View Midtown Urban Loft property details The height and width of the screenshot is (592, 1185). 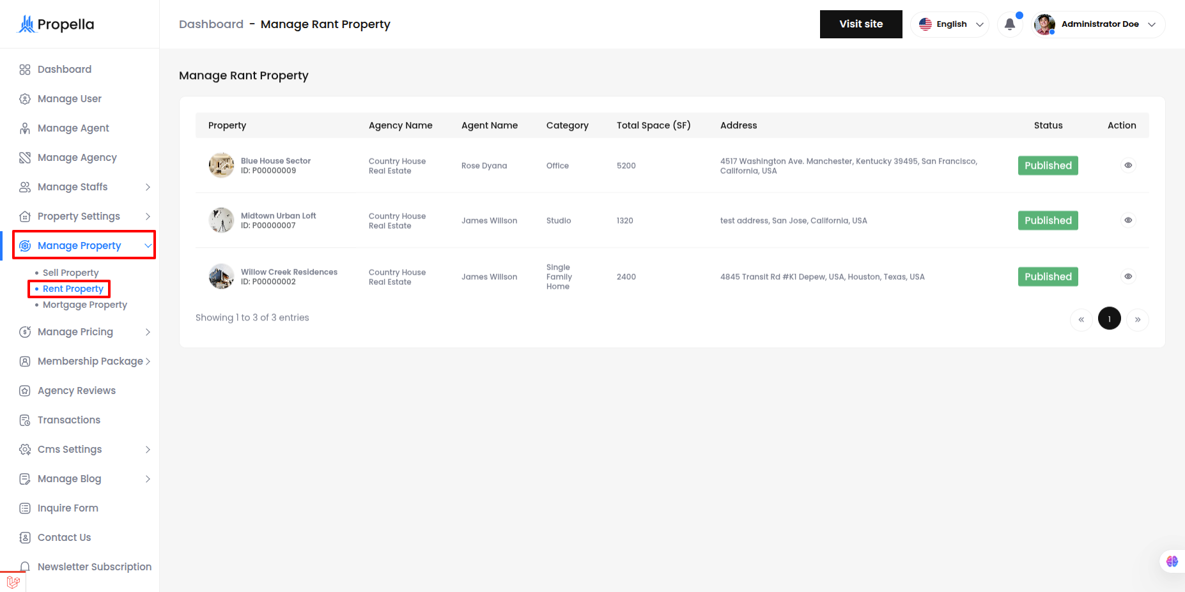tap(1128, 220)
